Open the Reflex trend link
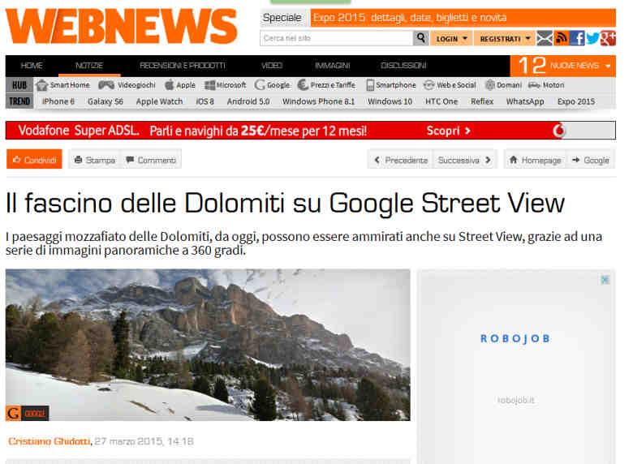The image size is (633, 464). click(482, 101)
